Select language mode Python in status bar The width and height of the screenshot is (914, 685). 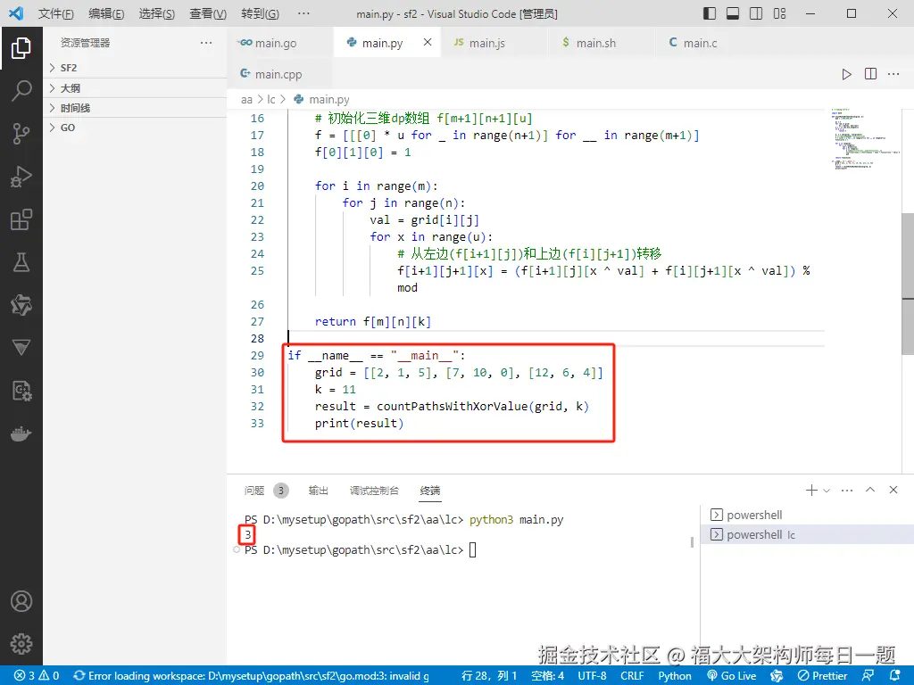[675, 676]
